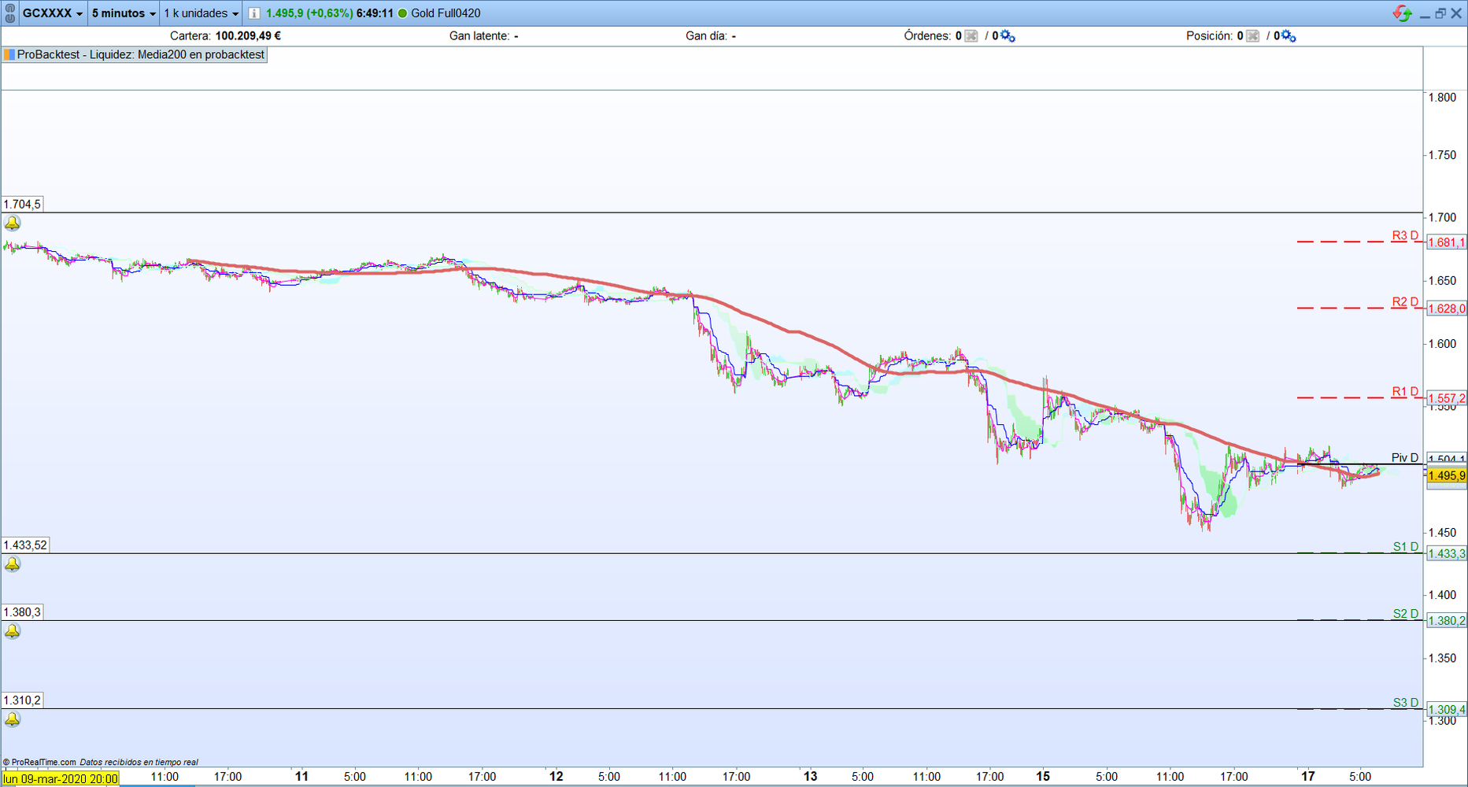Viewport: 1468px width, 787px height.
Task: Click the ProBacktest colored indicator squares
Action: coord(9,55)
